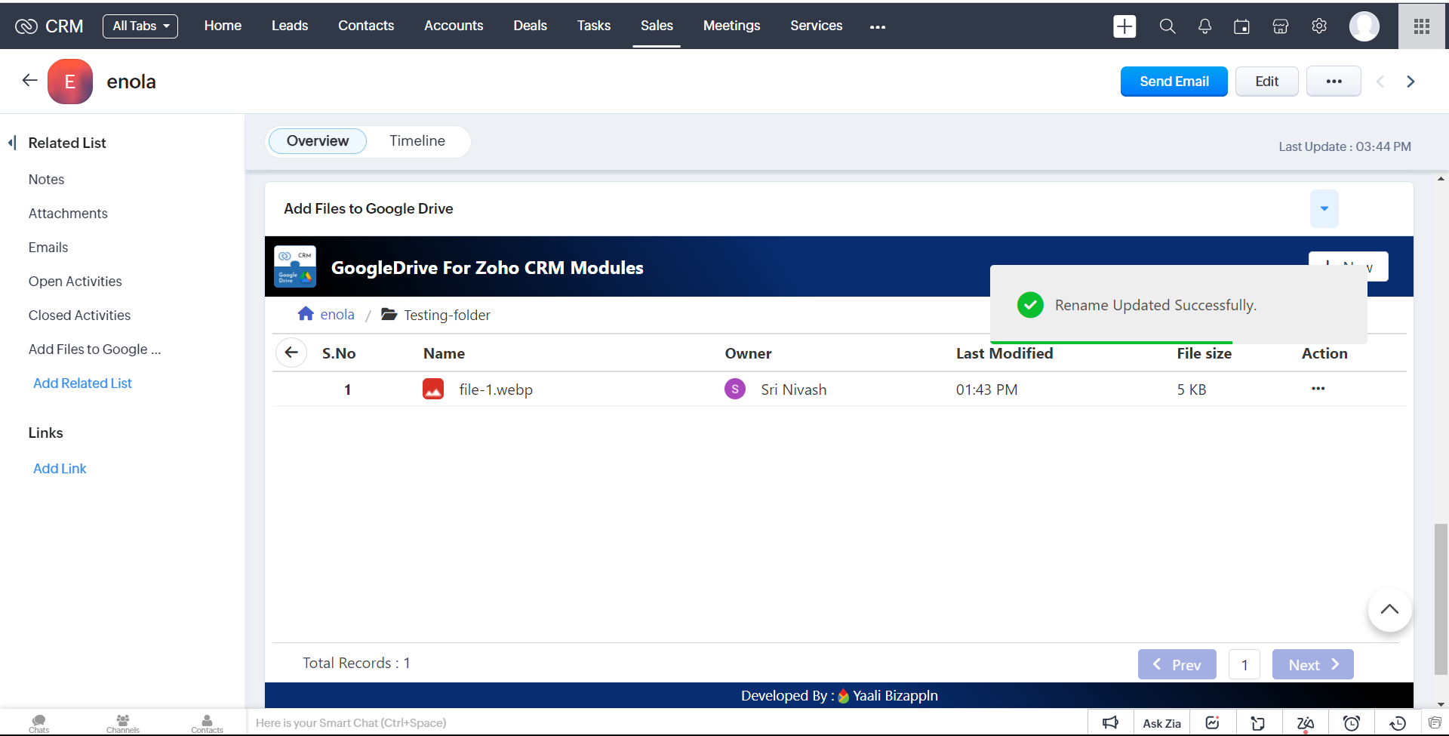Collapse the Related List sidebar
Viewport: 1449px width, 736px height.
point(12,143)
